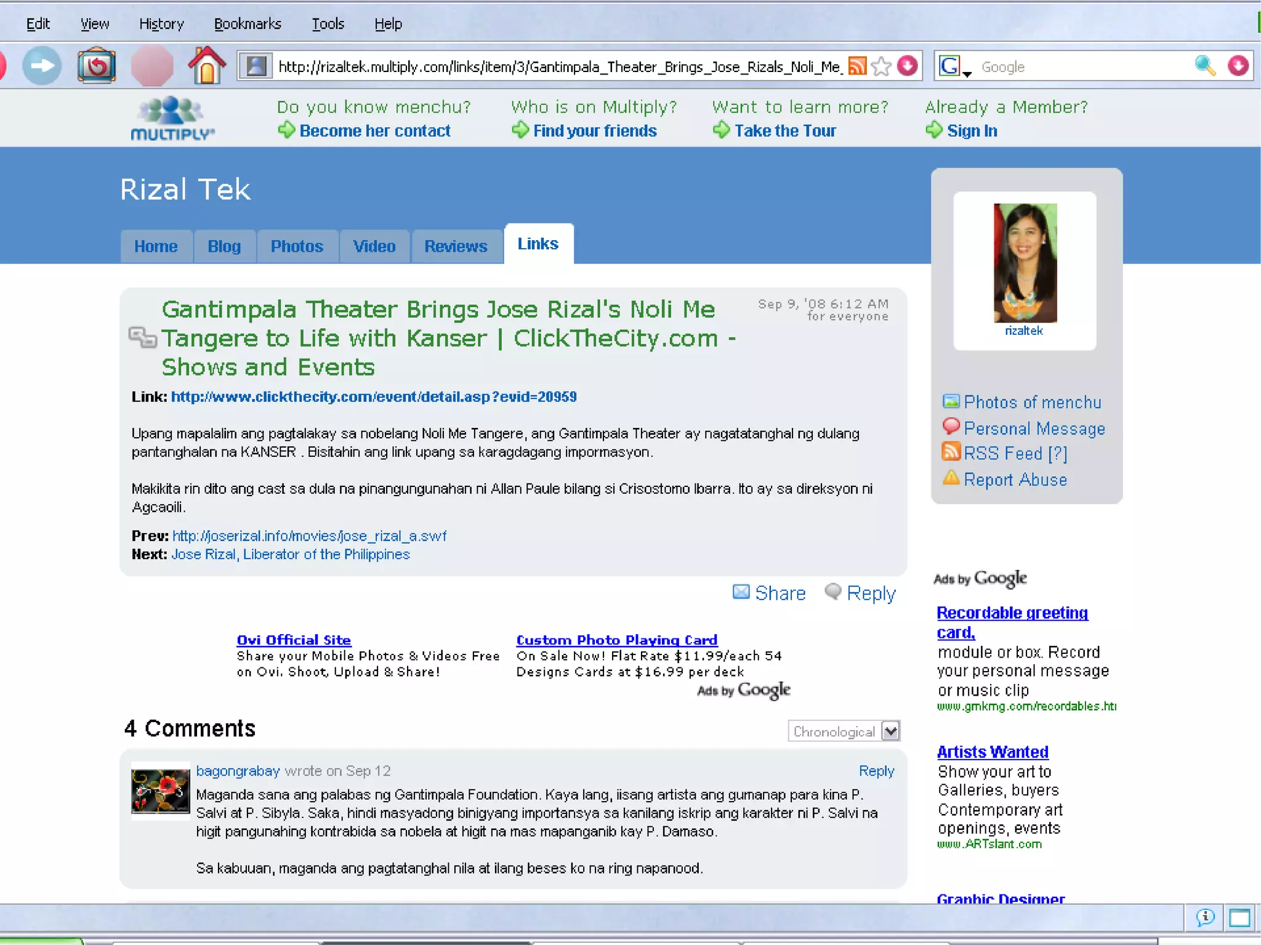The width and height of the screenshot is (1261, 945).
Task: Click the reload page icon
Action: [96, 66]
